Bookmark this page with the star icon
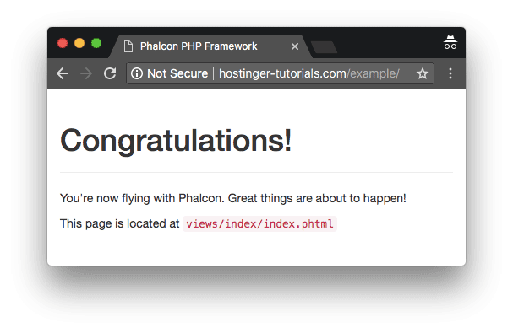The image size is (513, 333). click(x=423, y=73)
